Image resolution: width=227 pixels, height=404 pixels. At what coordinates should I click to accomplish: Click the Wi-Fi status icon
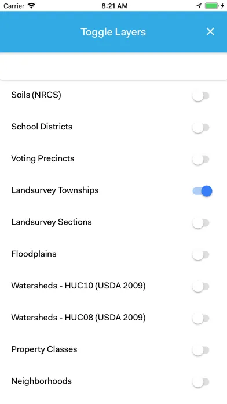(31, 6)
